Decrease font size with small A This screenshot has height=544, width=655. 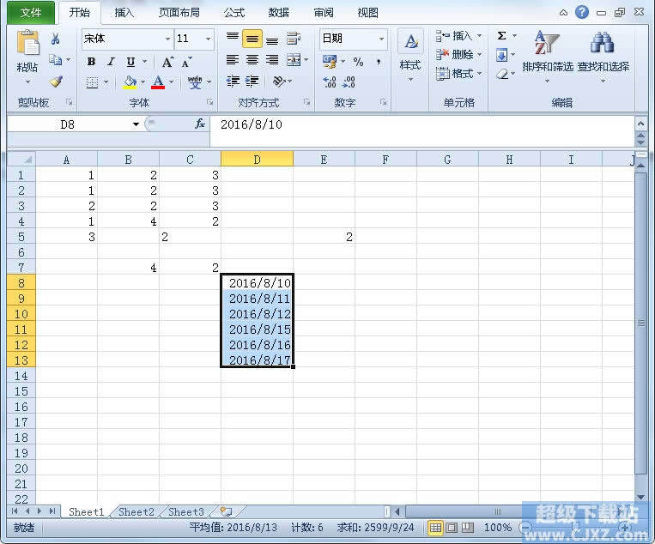187,62
